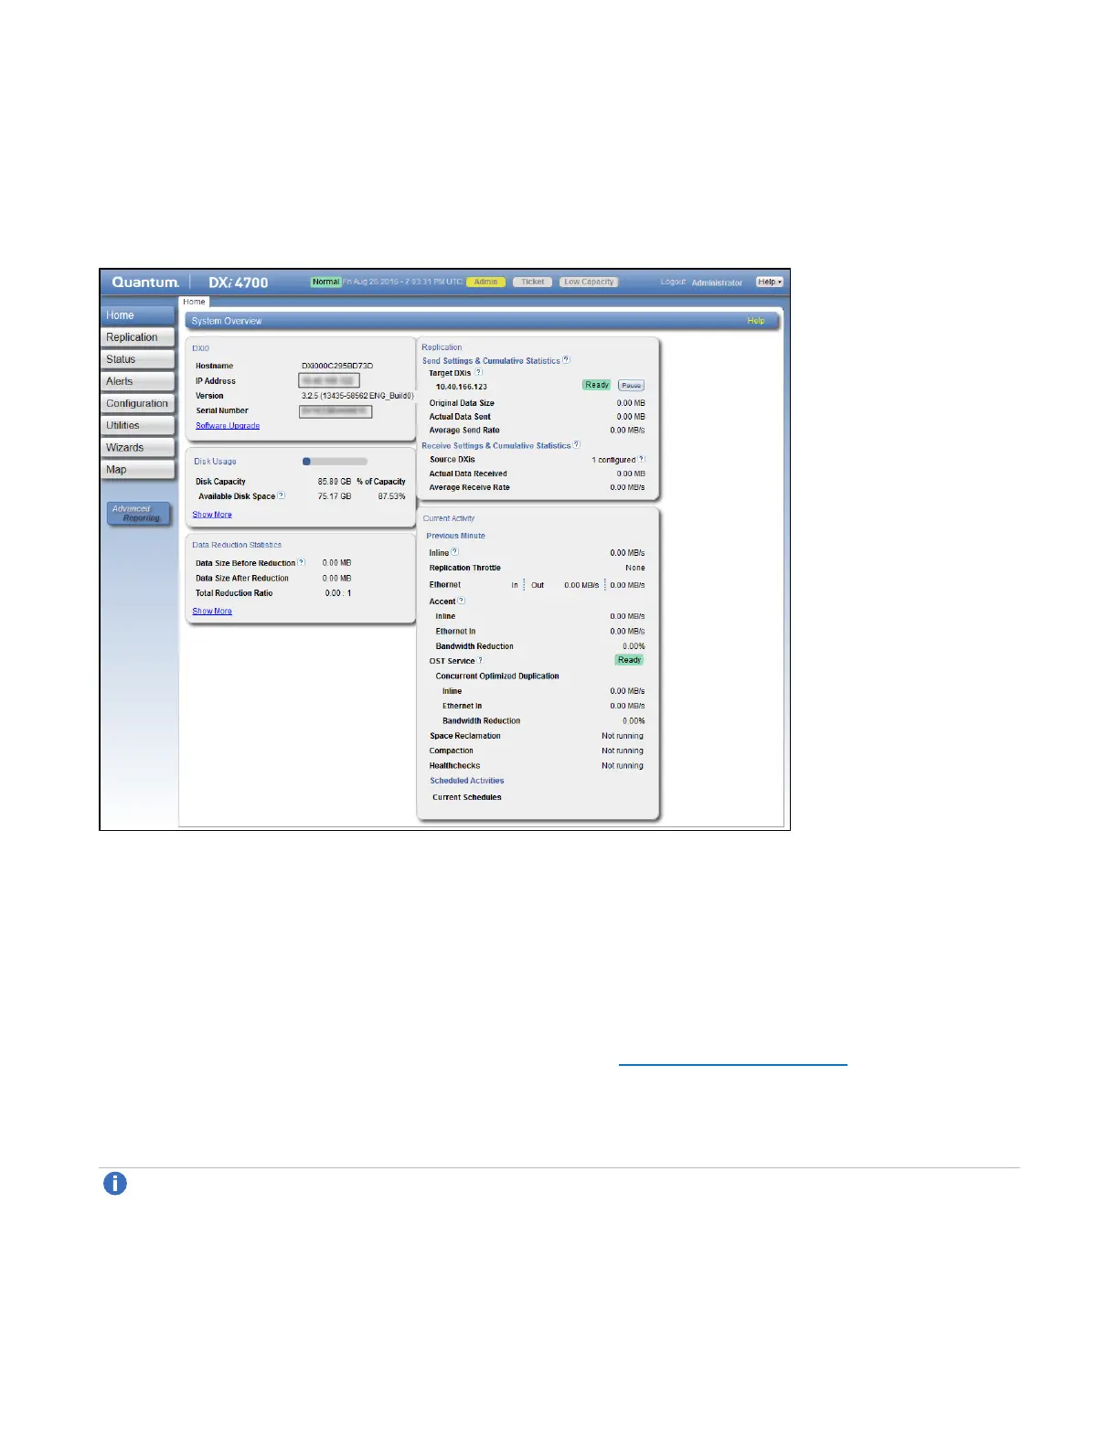Open help icon beside Send Settings & Cumulative Statistics
The image size is (1119, 1448).
(566, 360)
